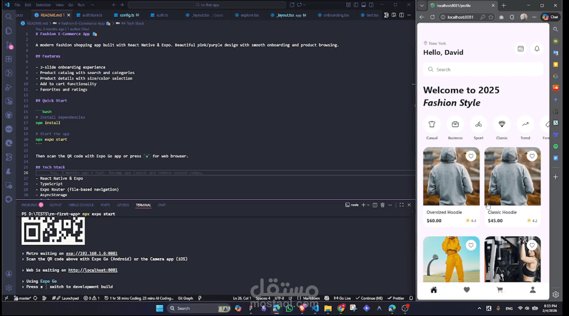This screenshot has height=316, width=569.
Task: Open the VS Code command center search
Action: tap(208, 5)
